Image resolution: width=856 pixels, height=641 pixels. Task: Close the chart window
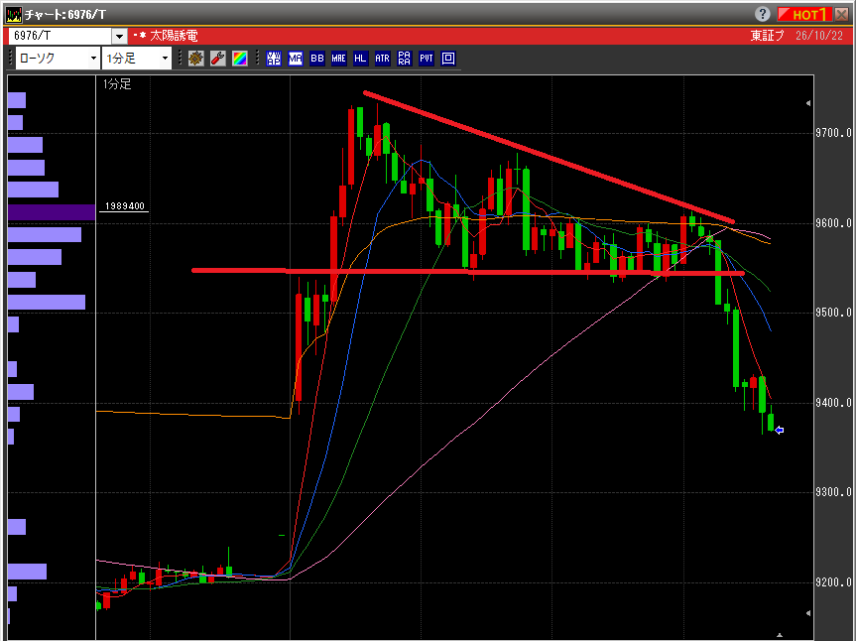point(841,14)
